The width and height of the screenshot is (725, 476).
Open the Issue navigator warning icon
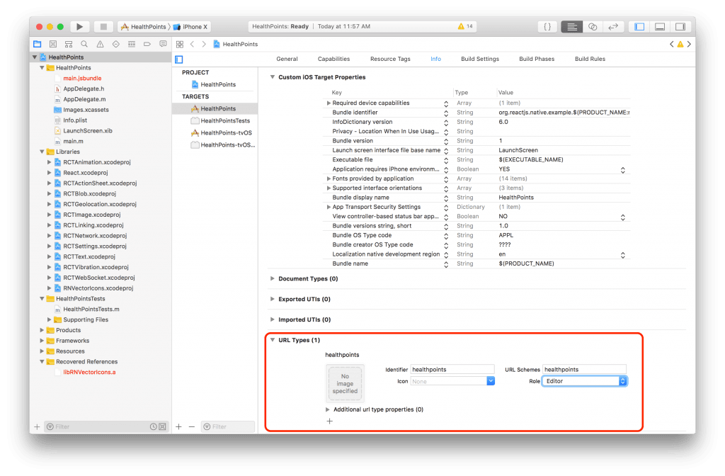pyautogui.click(x=100, y=44)
